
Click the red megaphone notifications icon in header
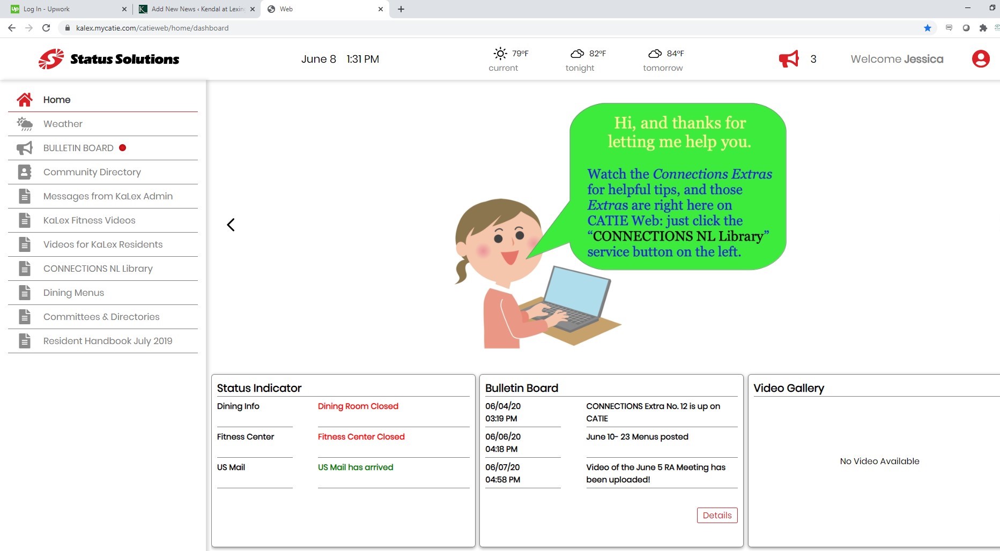tap(789, 59)
